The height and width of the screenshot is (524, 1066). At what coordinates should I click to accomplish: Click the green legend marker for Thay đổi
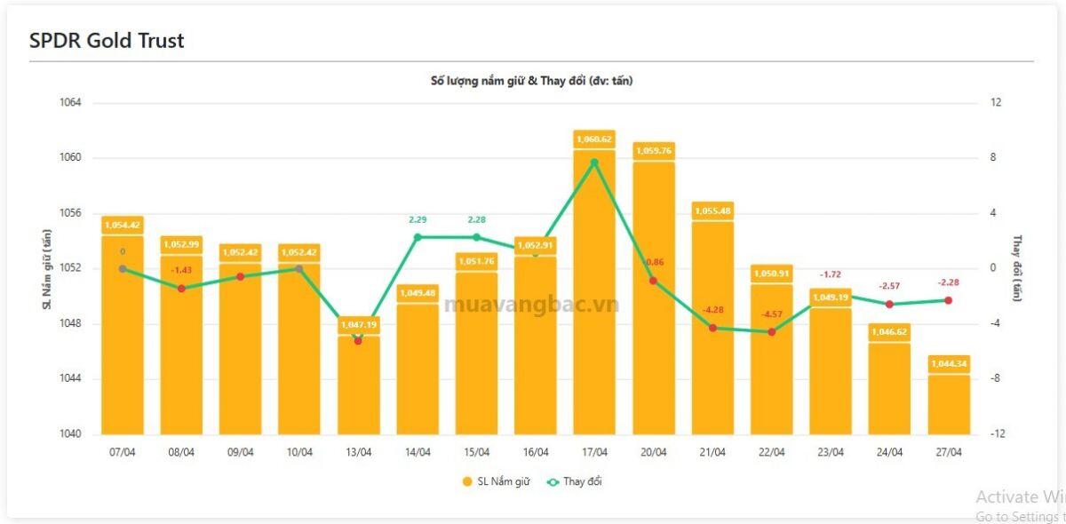pyautogui.click(x=553, y=481)
